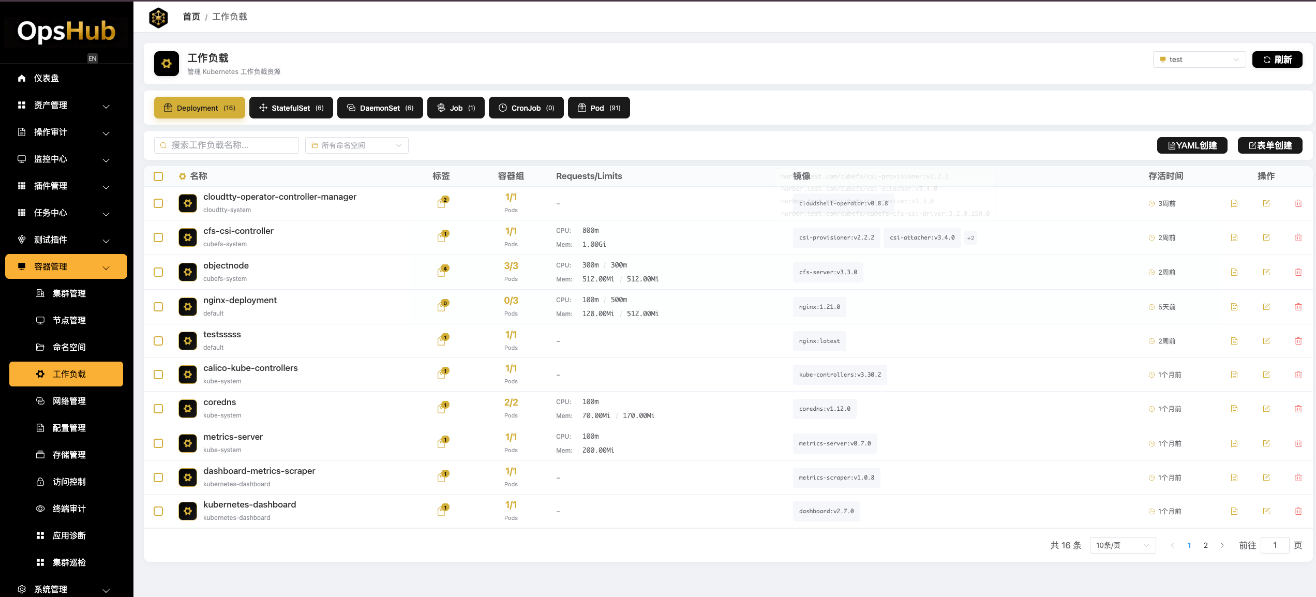1316x597 pixels.
Task: Select the testsssss row checkbox
Action: (158, 341)
